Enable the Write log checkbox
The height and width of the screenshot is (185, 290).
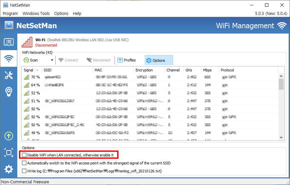click(x=24, y=171)
